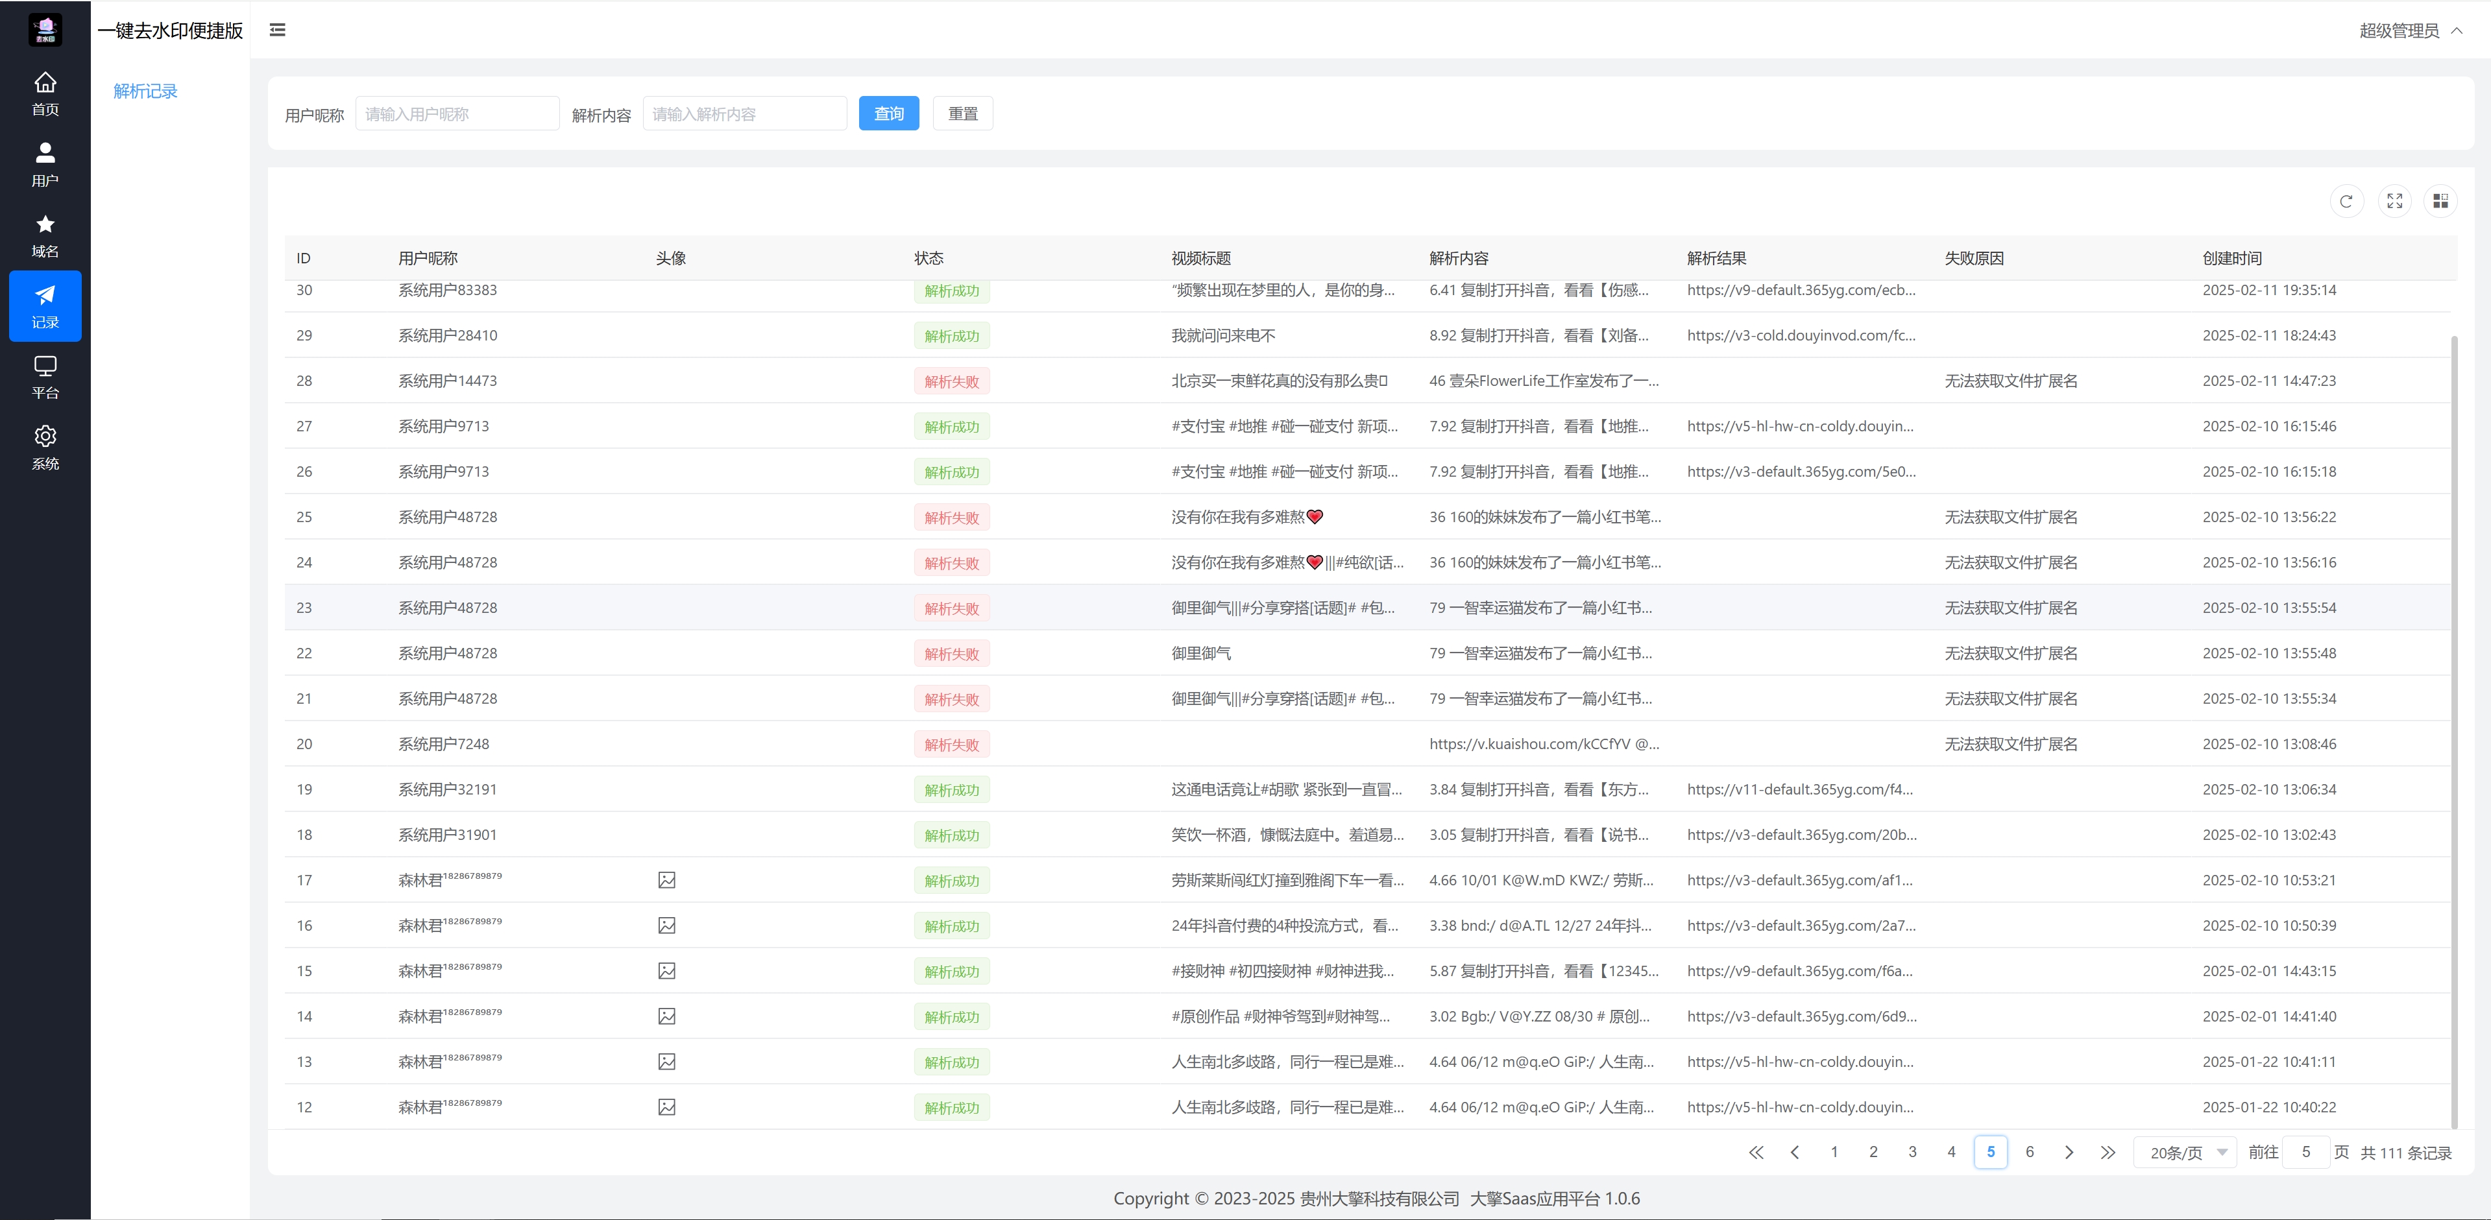Screen dimensions: 2491x1220
Task: Select the 记录 paper-plane sidebar icon
Action: (x=45, y=306)
